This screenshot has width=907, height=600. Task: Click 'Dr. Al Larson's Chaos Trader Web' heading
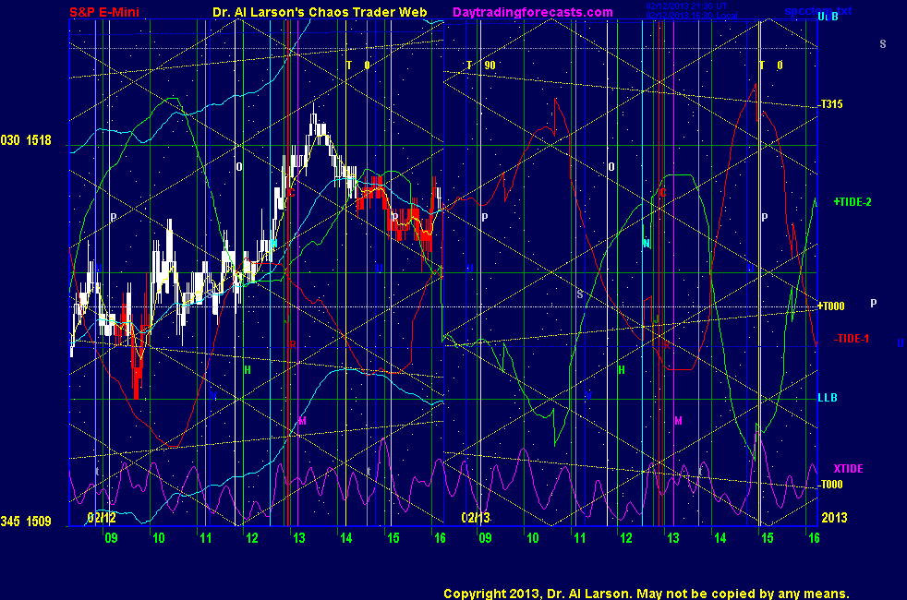click(320, 12)
